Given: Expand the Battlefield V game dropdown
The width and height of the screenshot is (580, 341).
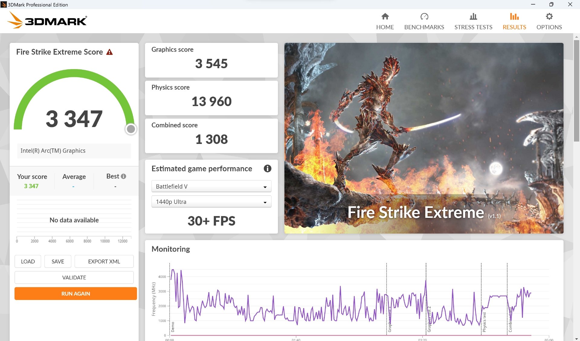Looking at the screenshot, I should [x=211, y=186].
